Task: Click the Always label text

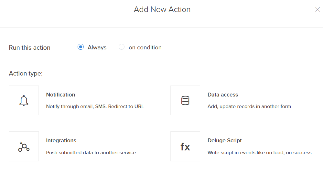Action: pos(97,47)
